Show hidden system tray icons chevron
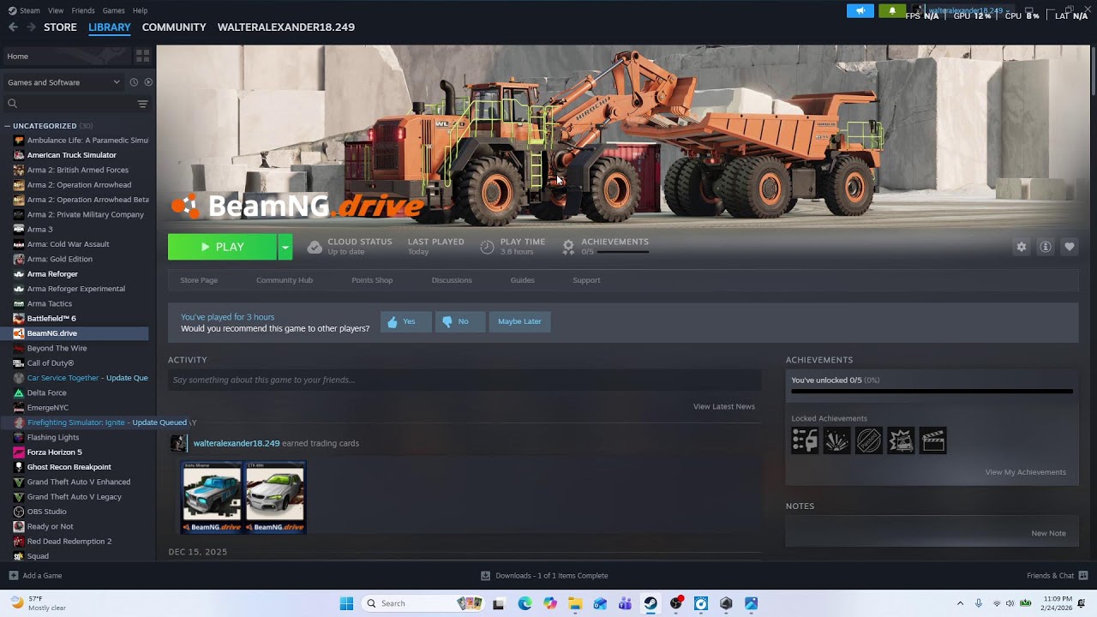The height and width of the screenshot is (617, 1097). click(960, 603)
